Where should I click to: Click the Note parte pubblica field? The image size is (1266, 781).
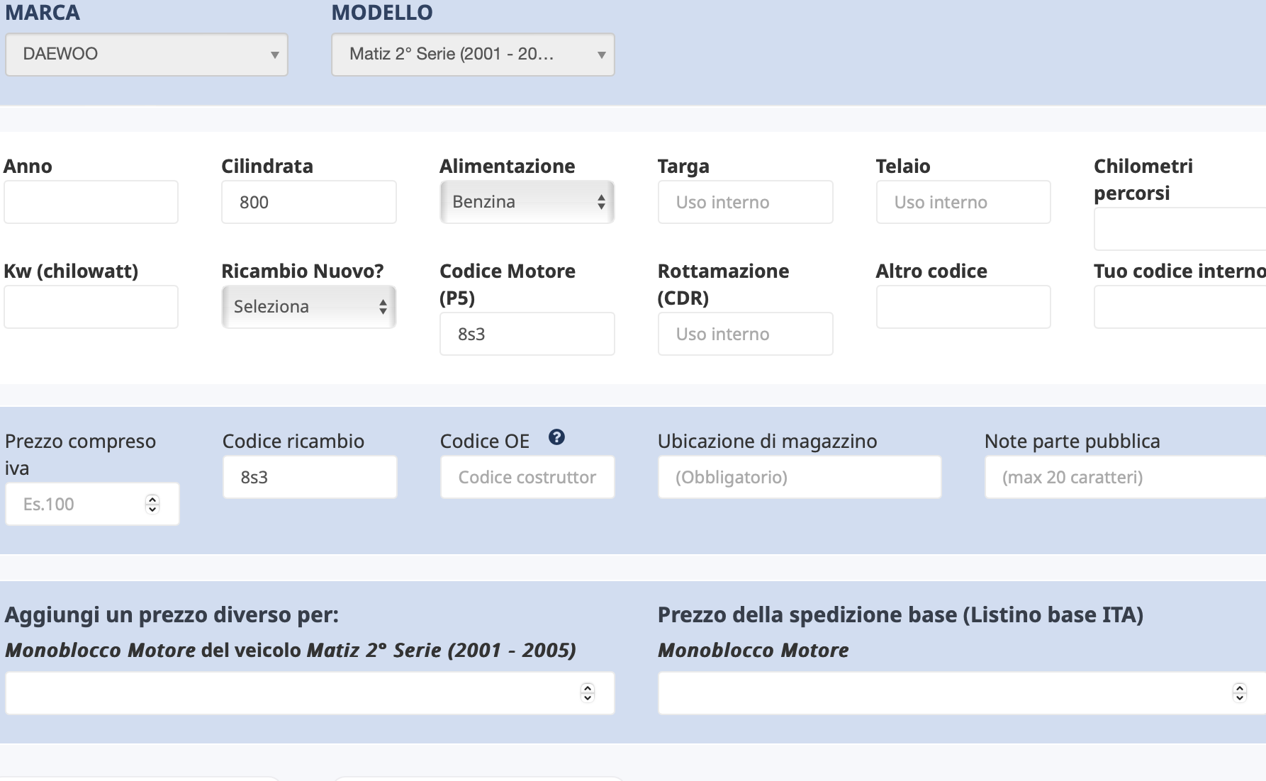[1126, 477]
